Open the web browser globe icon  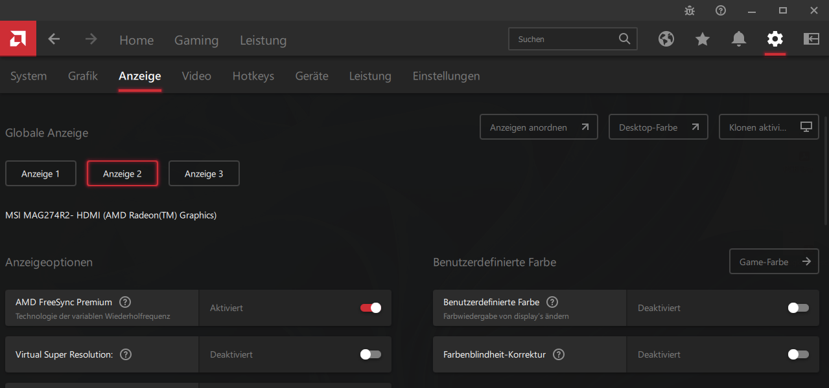tap(666, 39)
